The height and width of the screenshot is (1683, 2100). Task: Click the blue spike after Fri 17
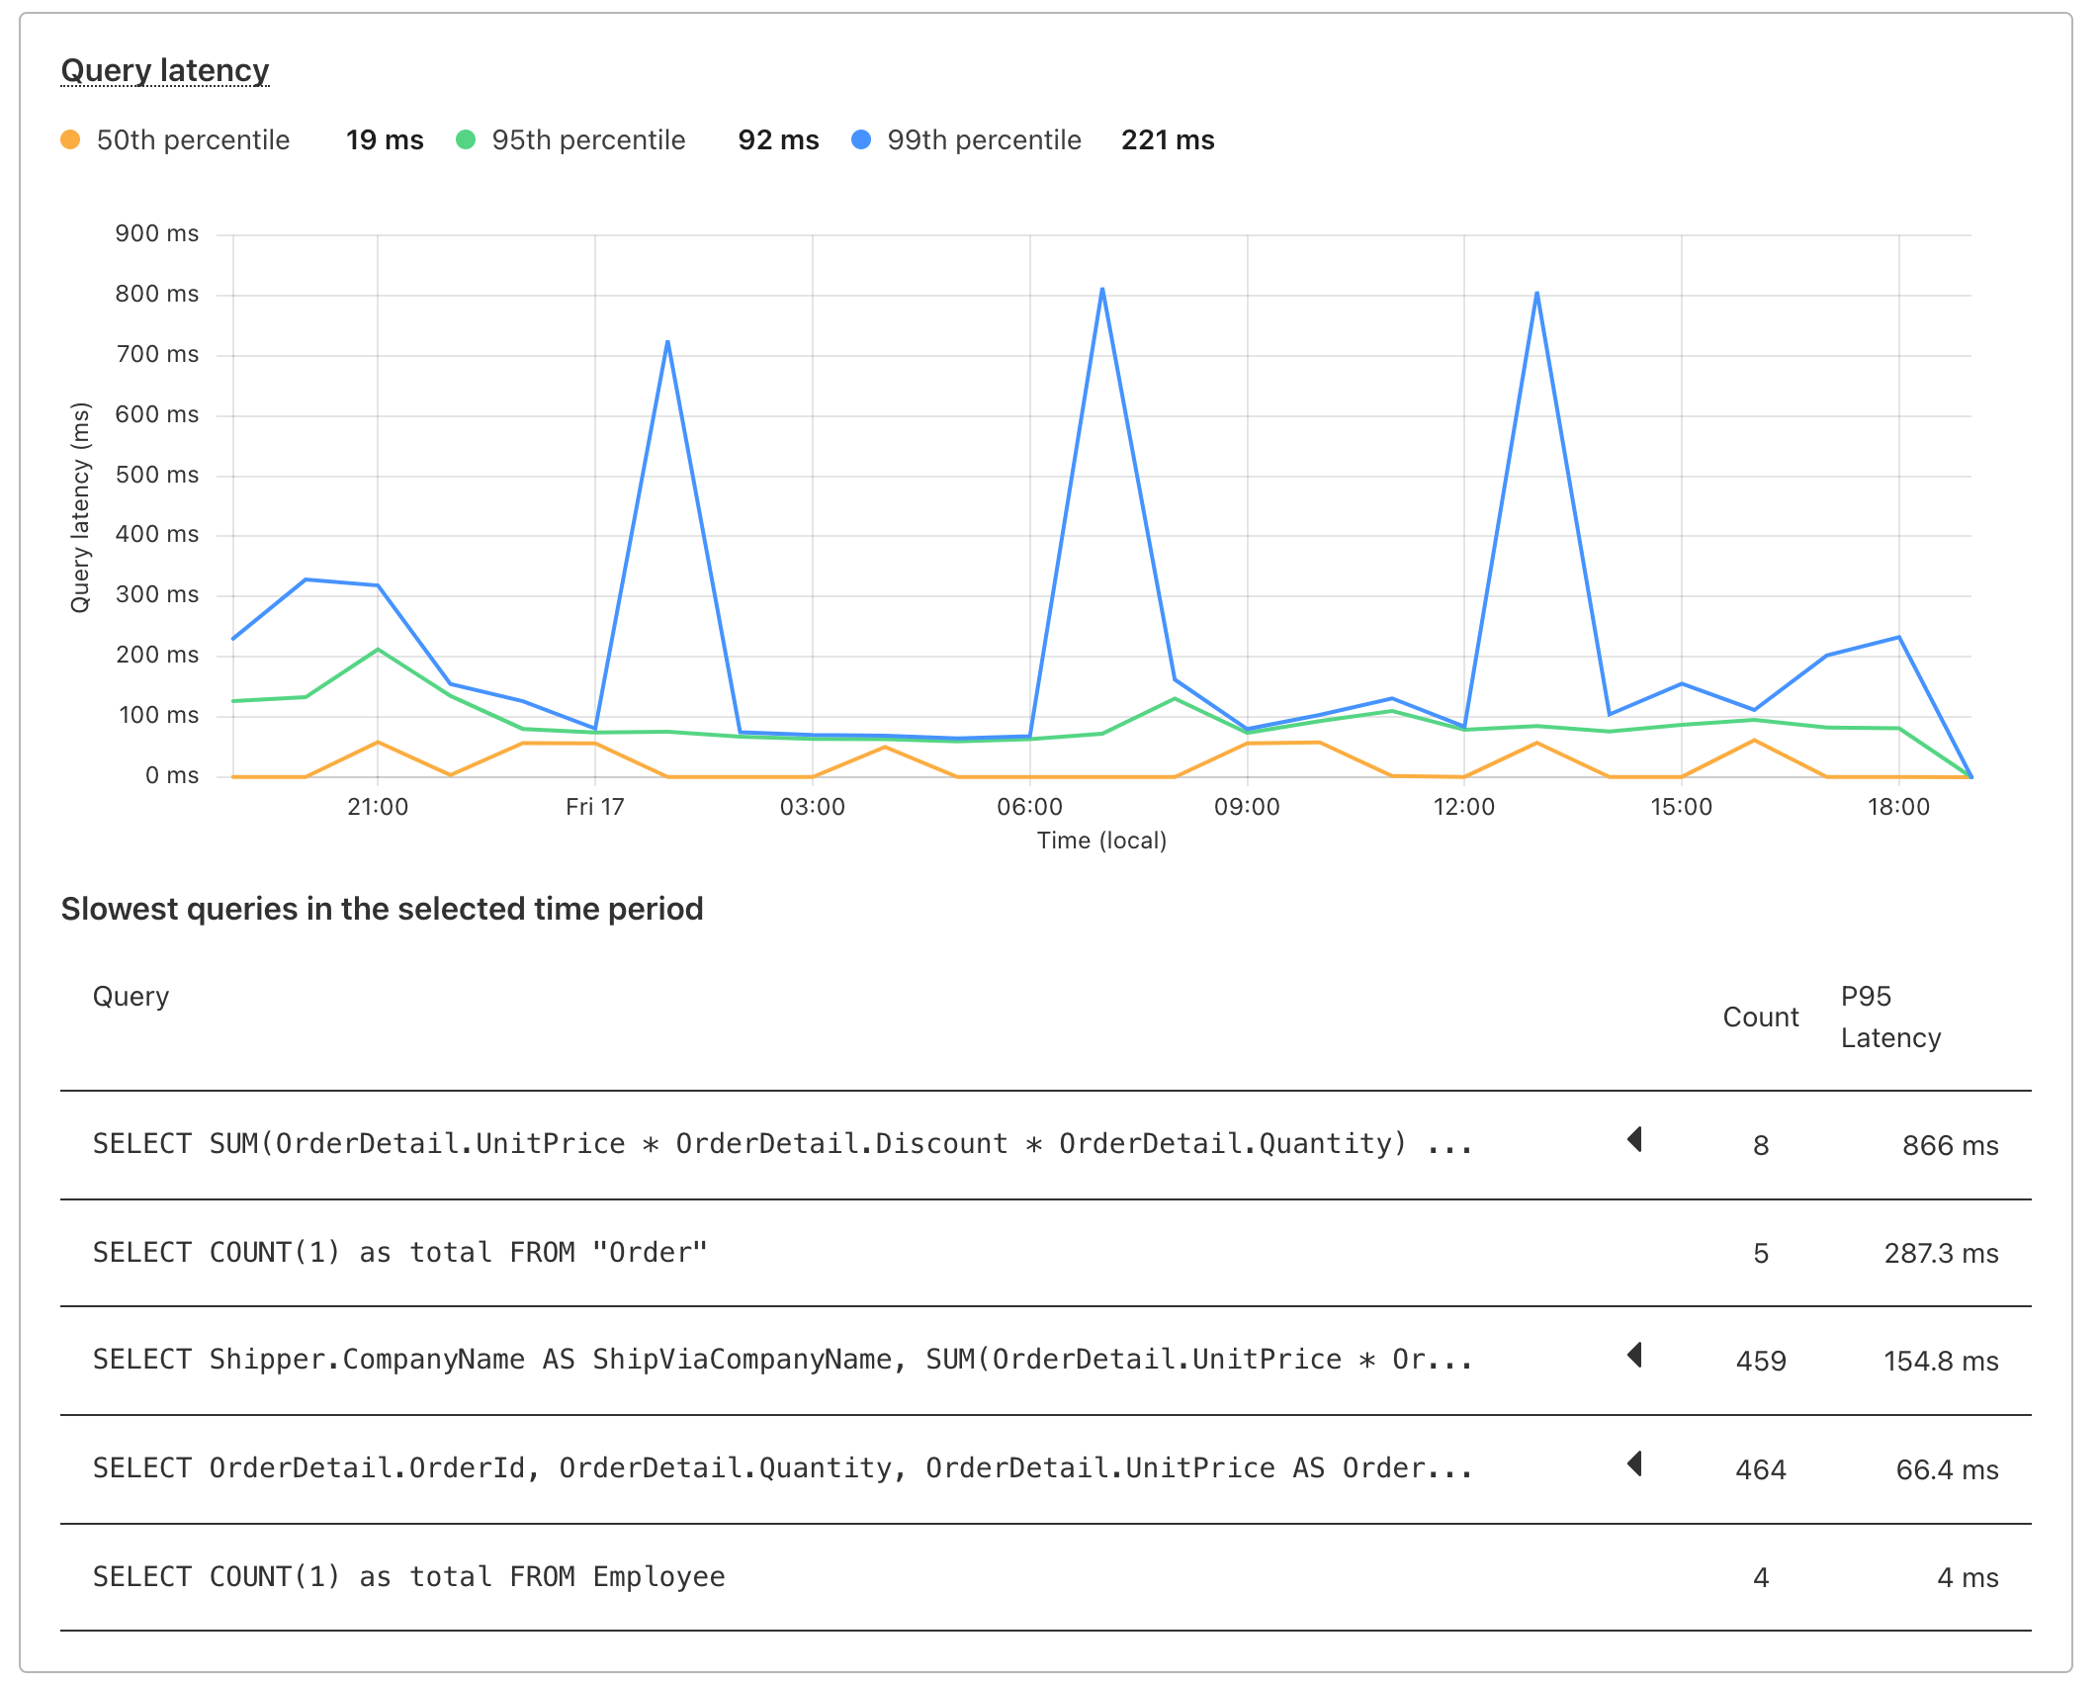tap(668, 343)
